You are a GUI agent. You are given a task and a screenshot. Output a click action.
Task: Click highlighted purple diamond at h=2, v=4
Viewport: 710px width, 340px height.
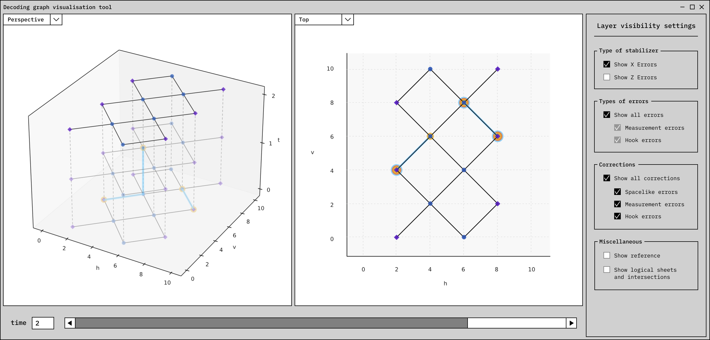click(396, 170)
